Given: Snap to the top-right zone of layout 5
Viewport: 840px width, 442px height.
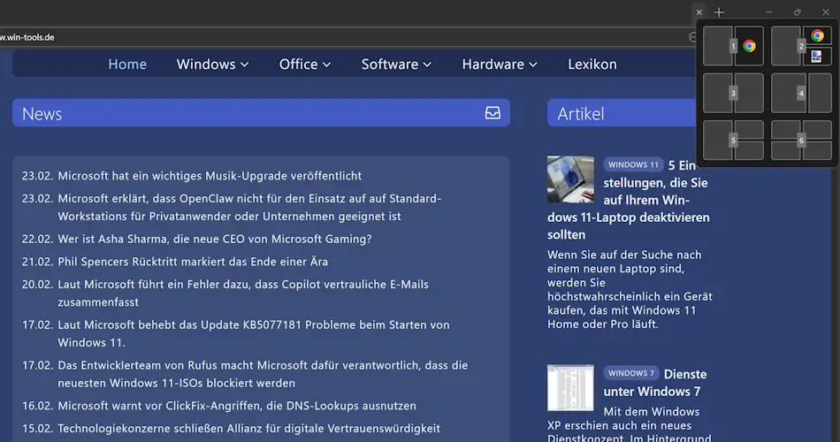Looking at the screenshot, I should tap(749, 130).
